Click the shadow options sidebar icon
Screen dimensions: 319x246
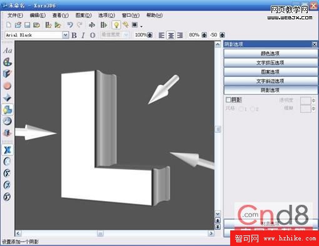pos(8,110)
